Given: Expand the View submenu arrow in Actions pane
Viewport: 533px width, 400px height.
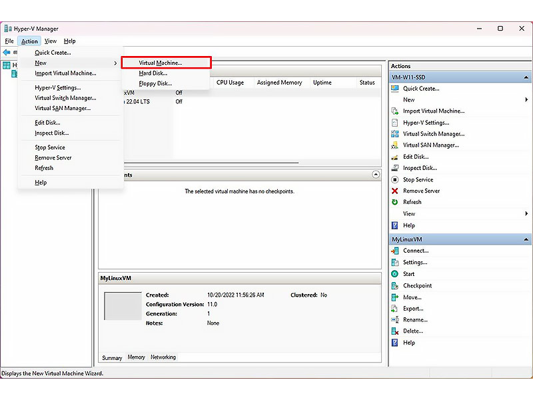Looking at the screenshot, I should coord(526,213).
